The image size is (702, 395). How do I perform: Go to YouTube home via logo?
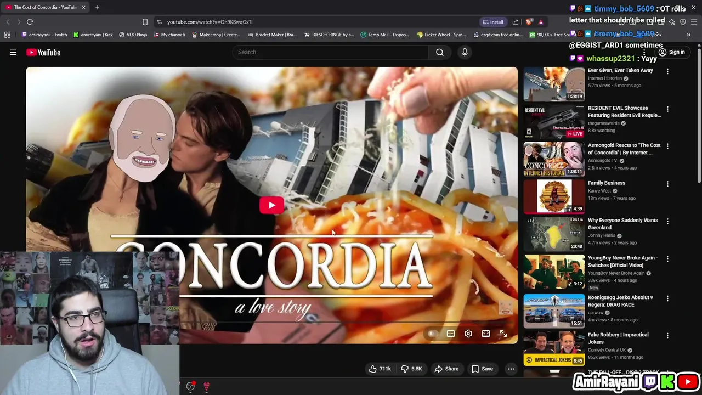(x=43, y=52)
